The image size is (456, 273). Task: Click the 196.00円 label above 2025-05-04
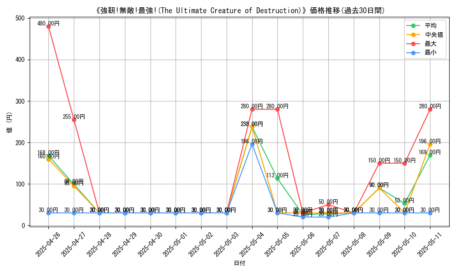[x=252, y=142]
